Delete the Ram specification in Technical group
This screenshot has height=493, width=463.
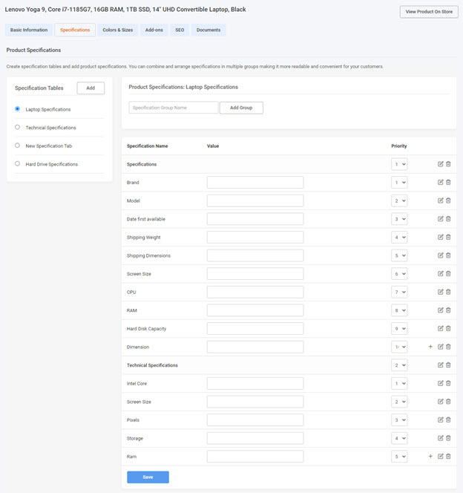coord(448,456)
